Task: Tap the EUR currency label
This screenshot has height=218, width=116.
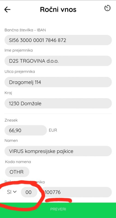Action: [x=53, y=130]
